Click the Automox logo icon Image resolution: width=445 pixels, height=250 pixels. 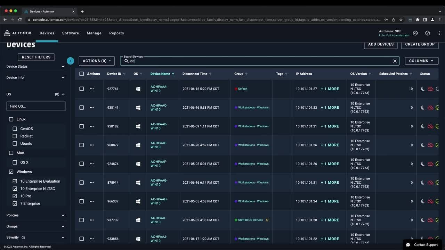(7, 33)
